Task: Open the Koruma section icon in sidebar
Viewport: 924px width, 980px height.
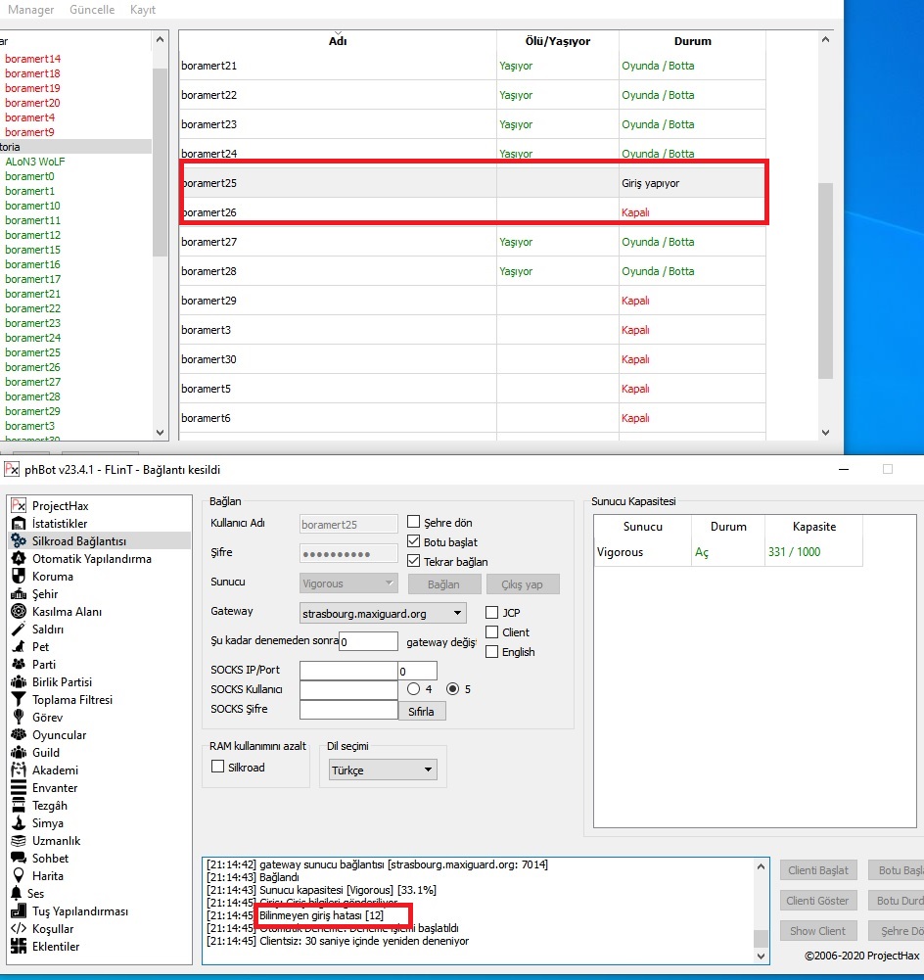Action: (x=18, y=577)
